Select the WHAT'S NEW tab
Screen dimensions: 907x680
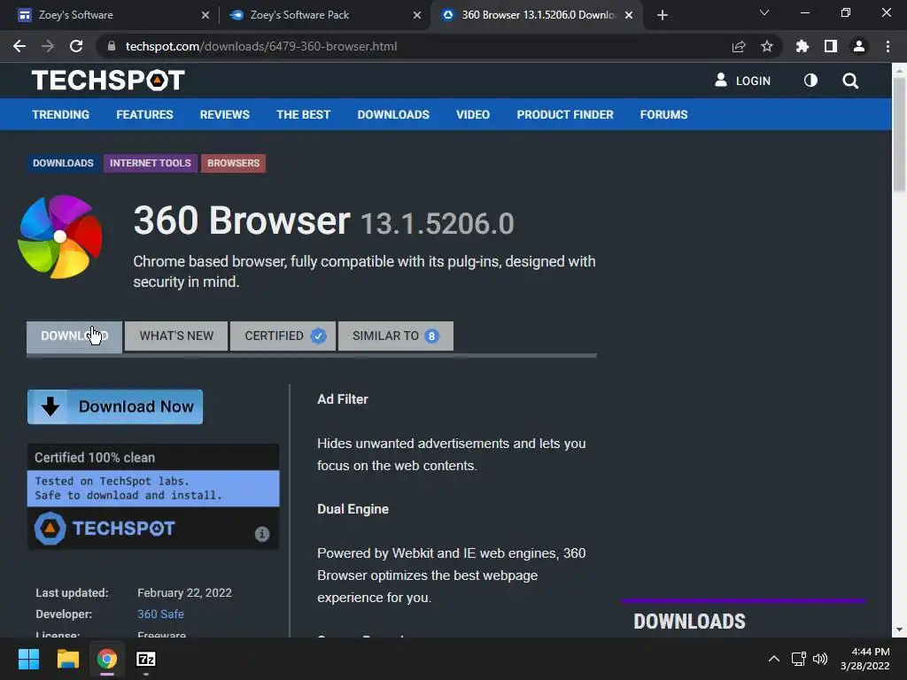[x=176, y=336]
